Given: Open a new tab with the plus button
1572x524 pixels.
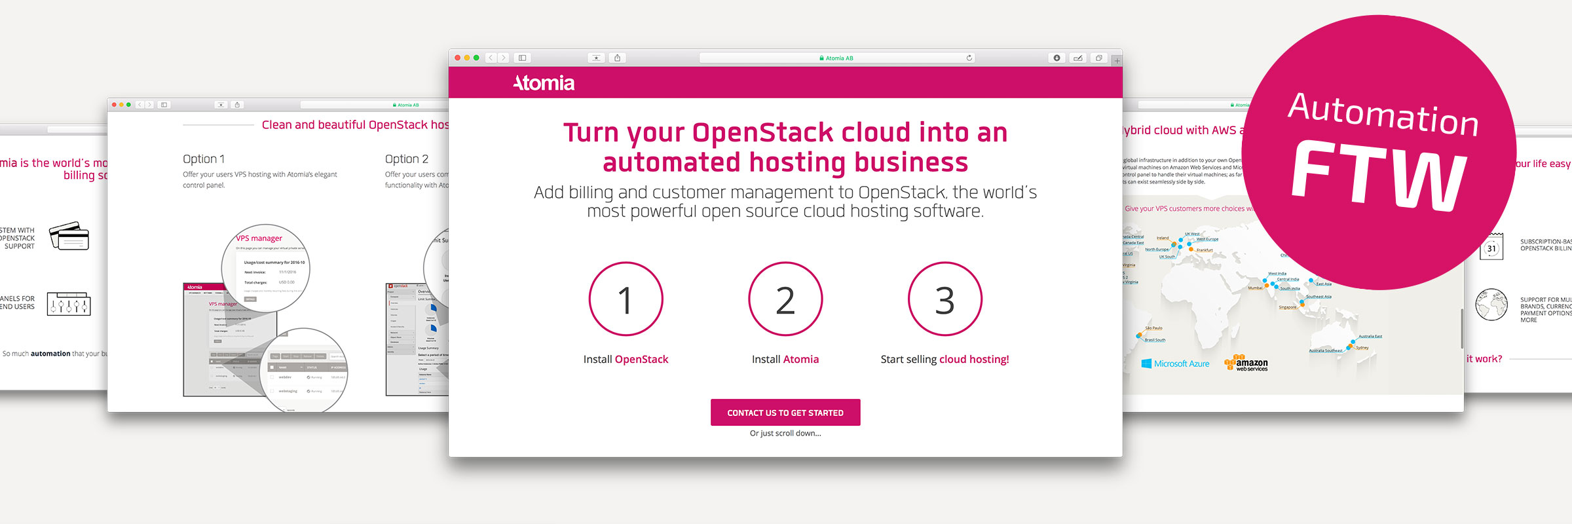Looking at the screenshot, I should 1117,60.
